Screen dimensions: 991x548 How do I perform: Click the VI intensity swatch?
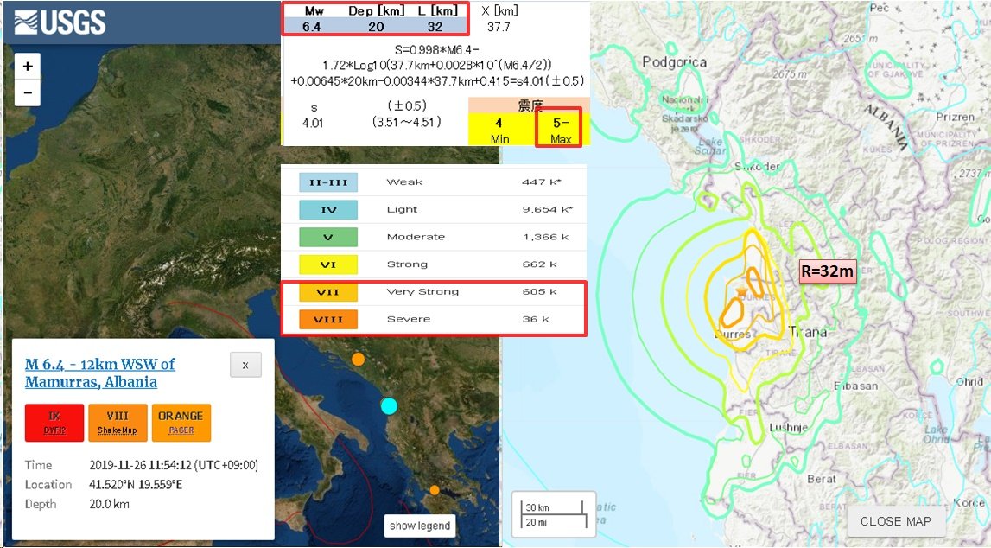click(x=328, y=264)
